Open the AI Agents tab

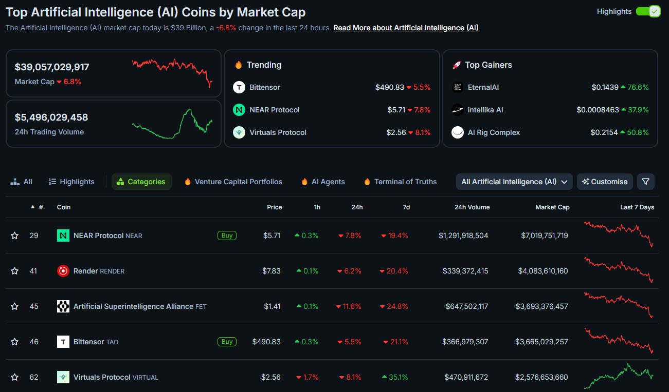323,182
